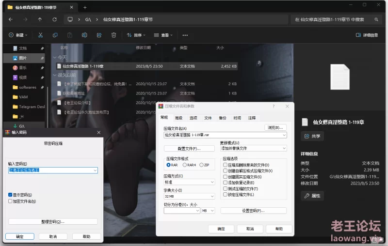Click 整理密码 in password dialog
388x246 pixels.
pyautogui.click(x=53, y=222)
